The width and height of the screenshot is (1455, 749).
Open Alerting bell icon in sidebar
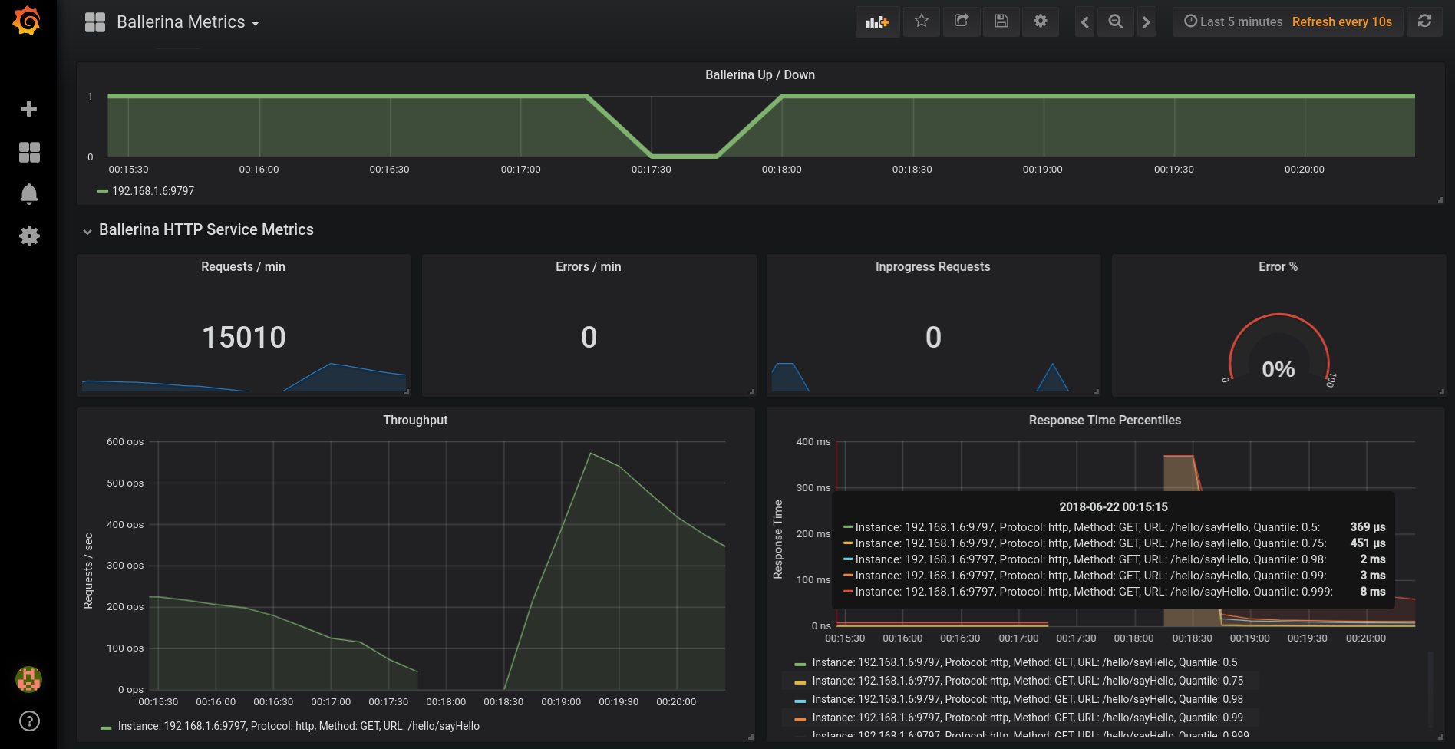coord(29,194)
